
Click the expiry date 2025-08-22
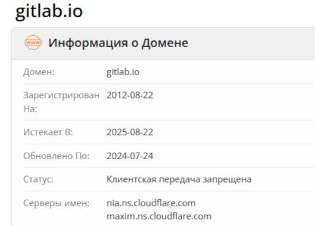coord(130,132)
